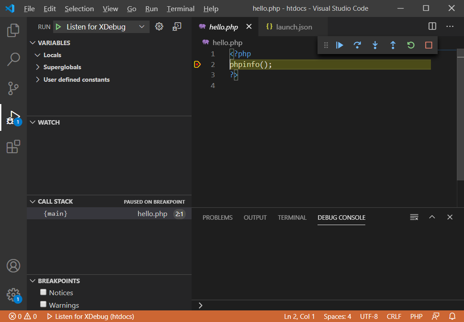Click the CRLF line ending indicator

pyautogui.click(x=394, y=317)
